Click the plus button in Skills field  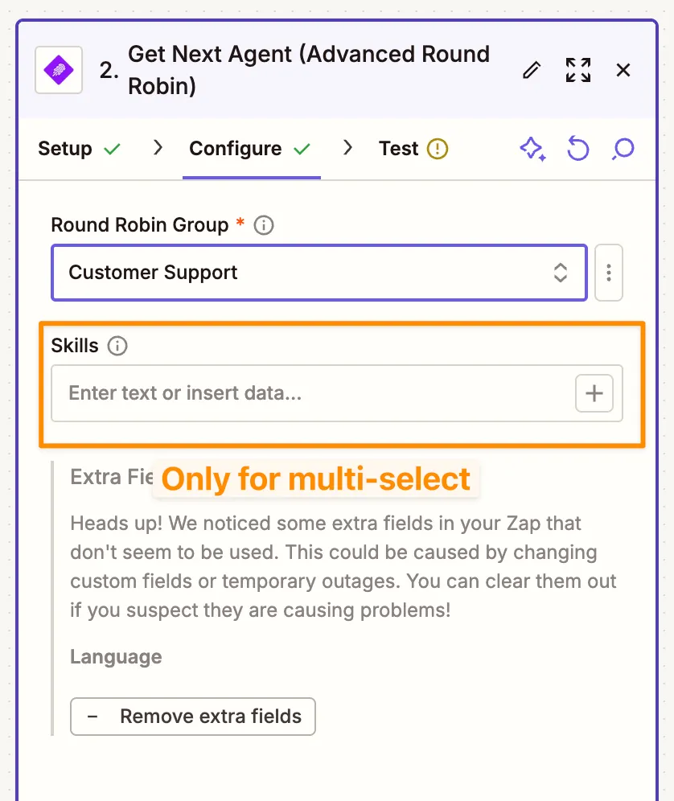coord(594,393)
